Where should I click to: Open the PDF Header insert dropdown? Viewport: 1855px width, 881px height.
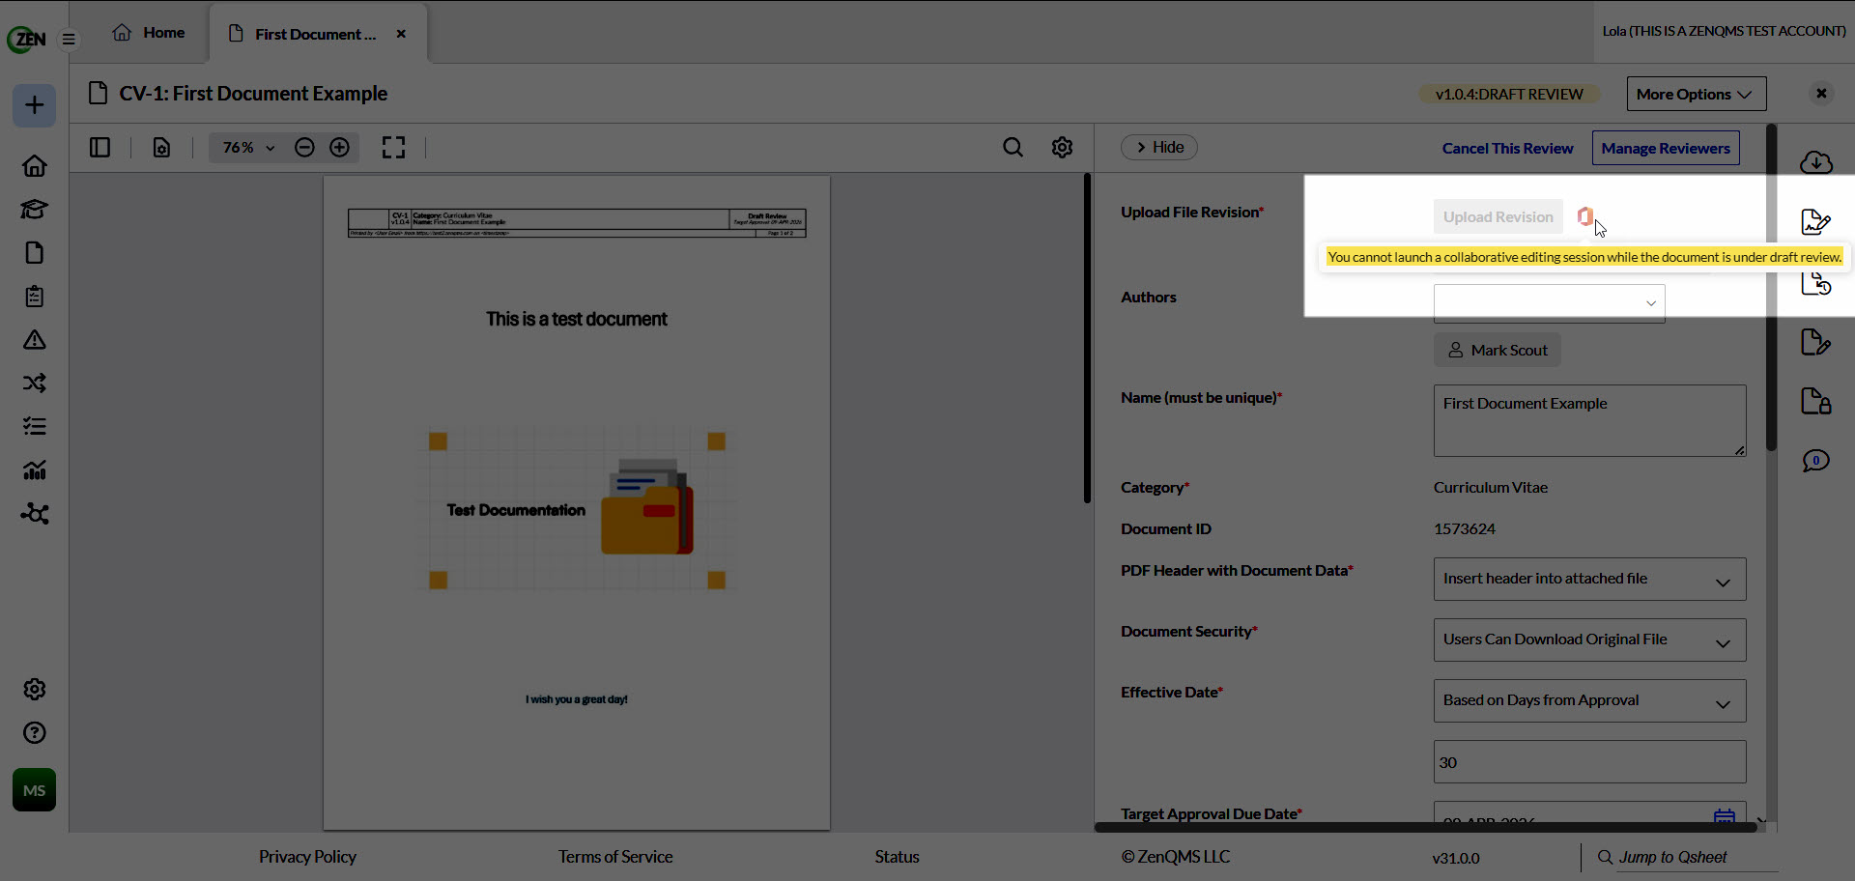tap(1589, 579)
